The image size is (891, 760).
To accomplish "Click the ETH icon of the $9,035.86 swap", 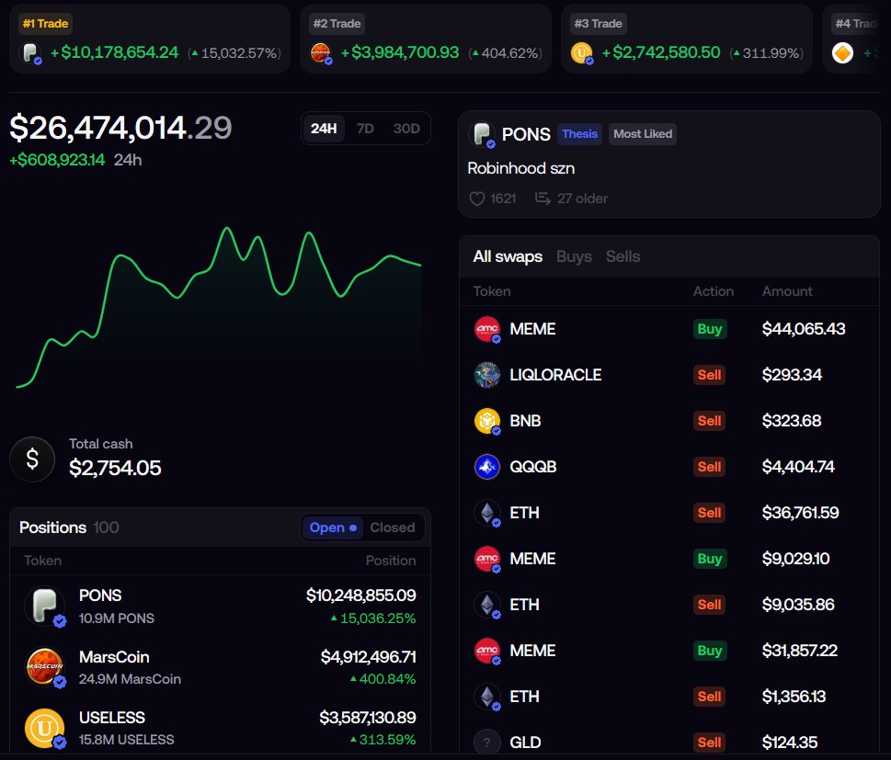I will pyautogui.click(x=487, y=605).
